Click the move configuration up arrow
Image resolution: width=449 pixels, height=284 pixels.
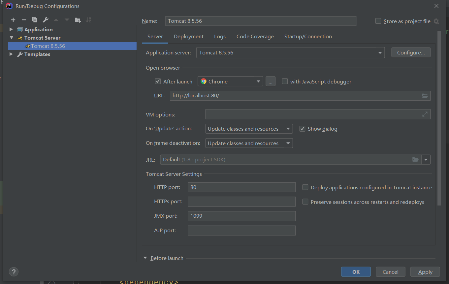[56, 20]
